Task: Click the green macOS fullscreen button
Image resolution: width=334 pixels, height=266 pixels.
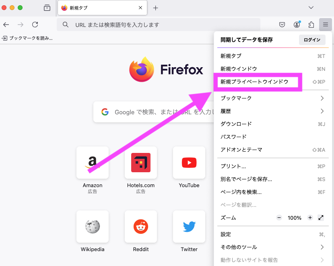Action: (20, 8)
